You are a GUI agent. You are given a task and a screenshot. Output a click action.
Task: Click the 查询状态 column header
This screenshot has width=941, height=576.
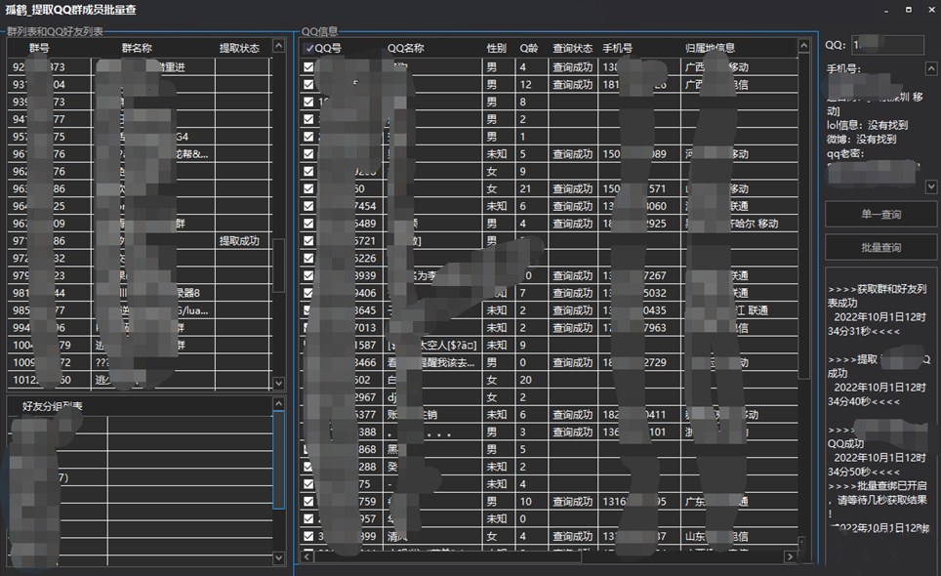click(x=572, y=48)
